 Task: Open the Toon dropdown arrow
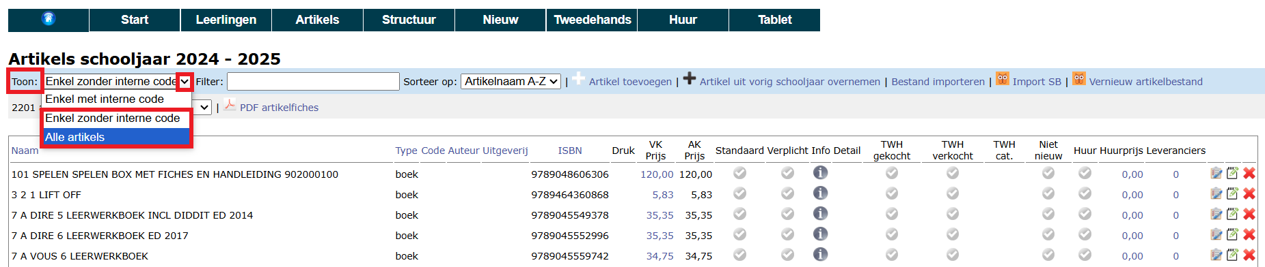pyautogui.click(x=185, y=82)
